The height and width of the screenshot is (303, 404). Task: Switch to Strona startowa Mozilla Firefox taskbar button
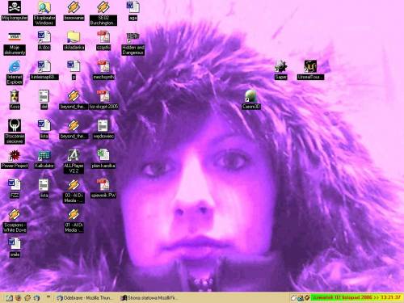click(x=149, y=298)
